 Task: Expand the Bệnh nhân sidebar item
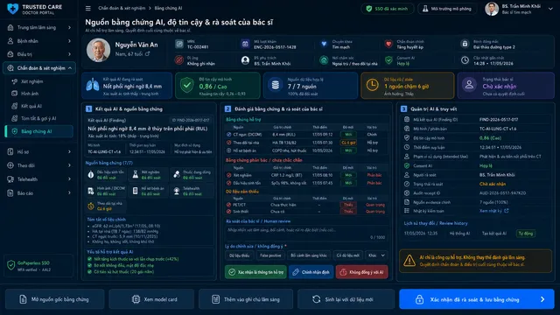pos(39,41)
